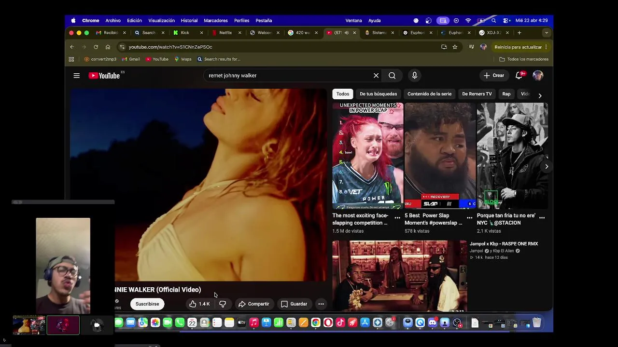Switch to the XDJ-X tab
Viewport: 618px width, 347px height.
pyautogui.click(x=493, y=33)
